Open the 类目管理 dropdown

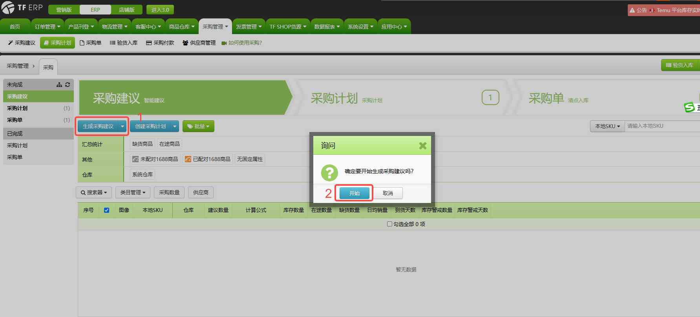[x=133, y=192]
